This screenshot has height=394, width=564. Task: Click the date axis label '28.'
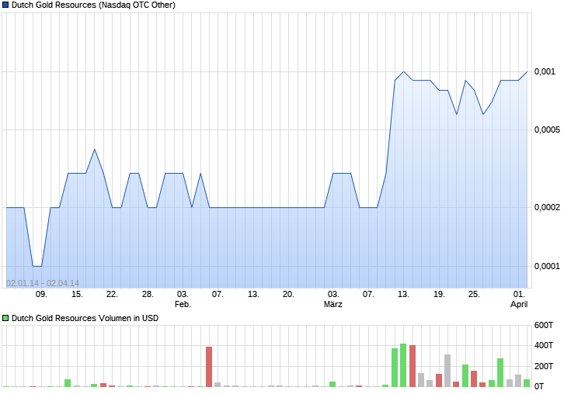(x=148, y=295)
